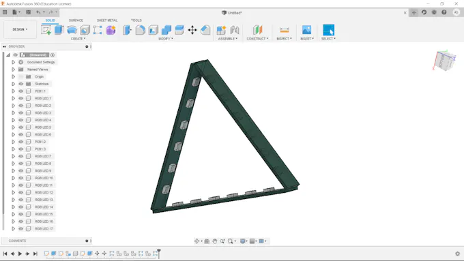Screen dimensions: 464x261
Task: Expand the Named Views node
Action: click(x=14, y=70)
